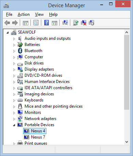Select the Nexus 7 device label

tap(38, 137)
